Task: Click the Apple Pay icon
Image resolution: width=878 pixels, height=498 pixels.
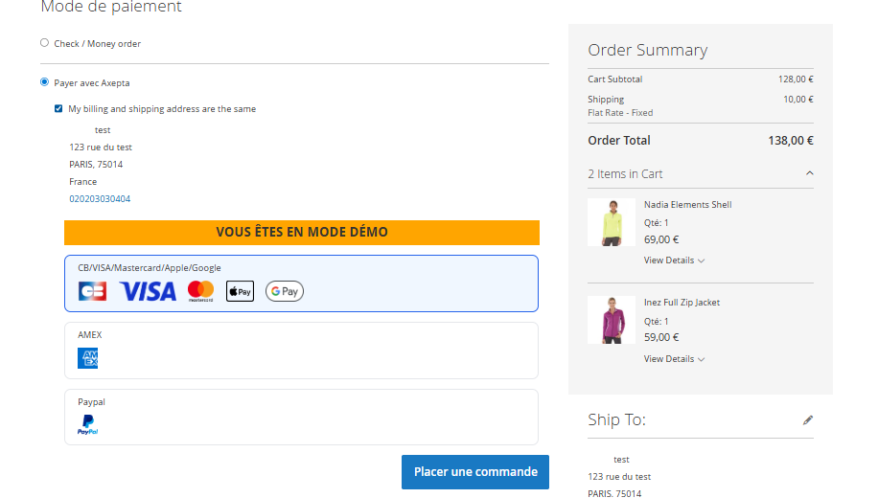Action: [240, 291]
